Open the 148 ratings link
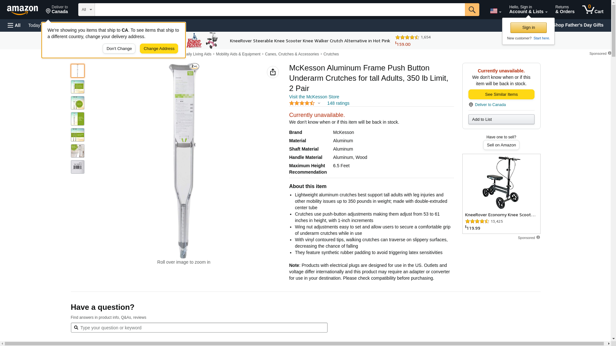The image size is (616, 346). coord(338,103)
